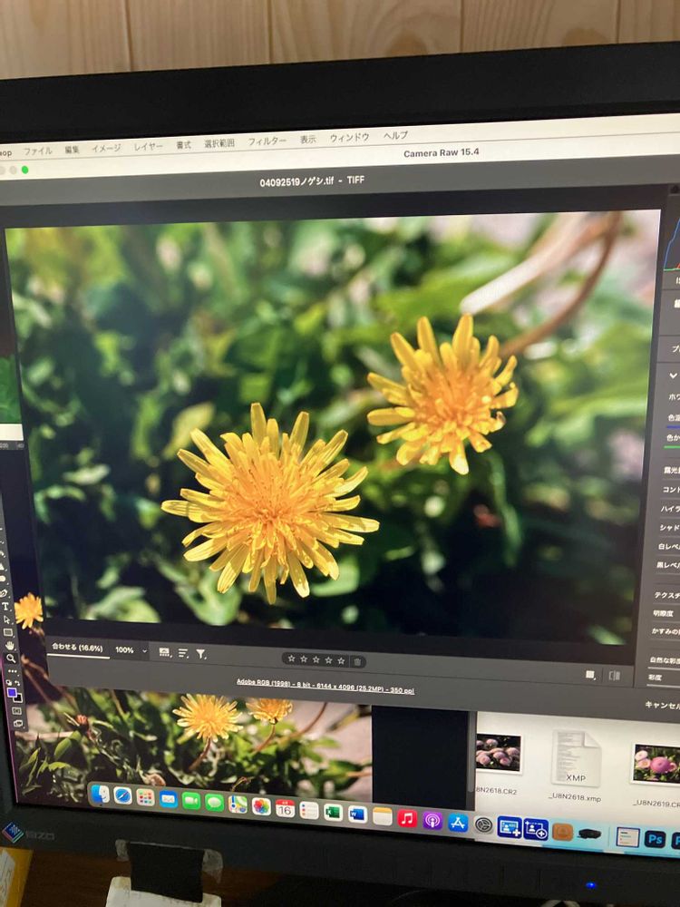Select the Rectangle shape tool

coord(8,632)
